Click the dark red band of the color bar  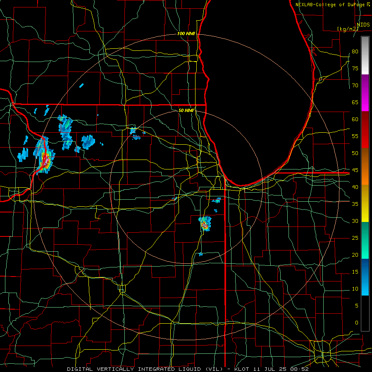pyautogui.click(x=365, y=130)
